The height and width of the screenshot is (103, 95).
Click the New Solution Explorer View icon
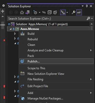[22, 73]
